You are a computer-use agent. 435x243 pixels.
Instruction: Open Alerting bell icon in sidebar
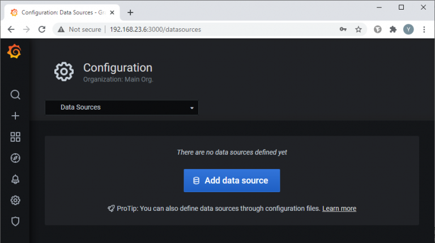coord(15,179)
